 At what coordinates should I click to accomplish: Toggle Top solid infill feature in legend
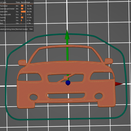coord(17,14)
